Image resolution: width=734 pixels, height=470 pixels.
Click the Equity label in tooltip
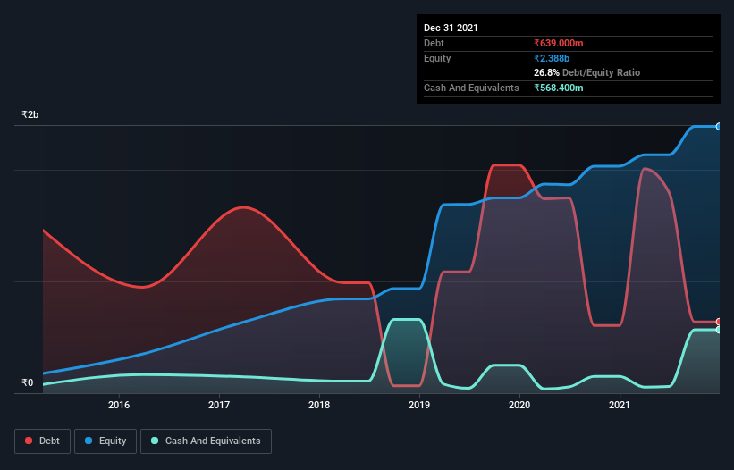point(437,58)
